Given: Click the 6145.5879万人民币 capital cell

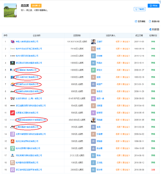Looking at the screenshot, I should click(77, 98).
